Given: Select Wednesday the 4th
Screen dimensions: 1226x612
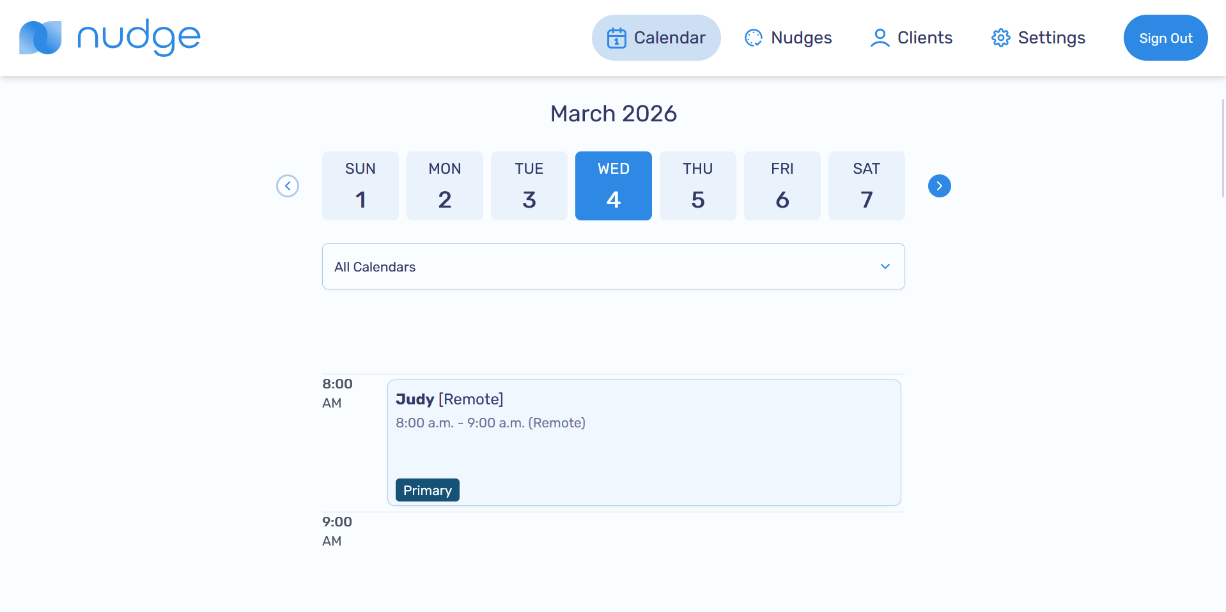Looking at the screenshot, I should pyautogui.click(x=613, y=186).
